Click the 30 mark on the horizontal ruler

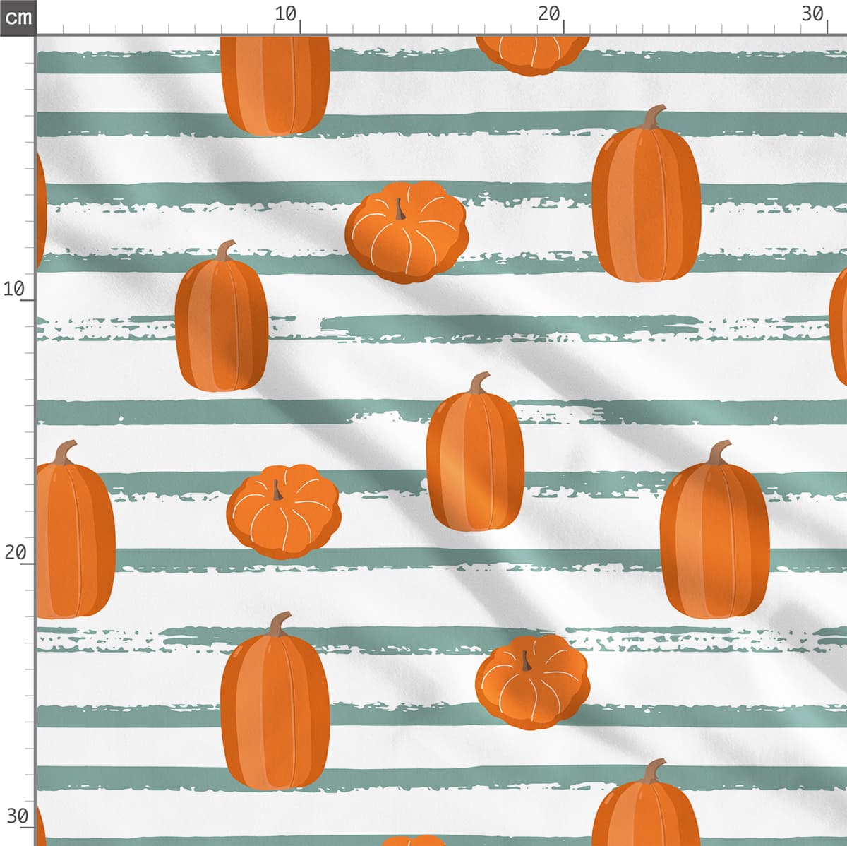(813, 14)
